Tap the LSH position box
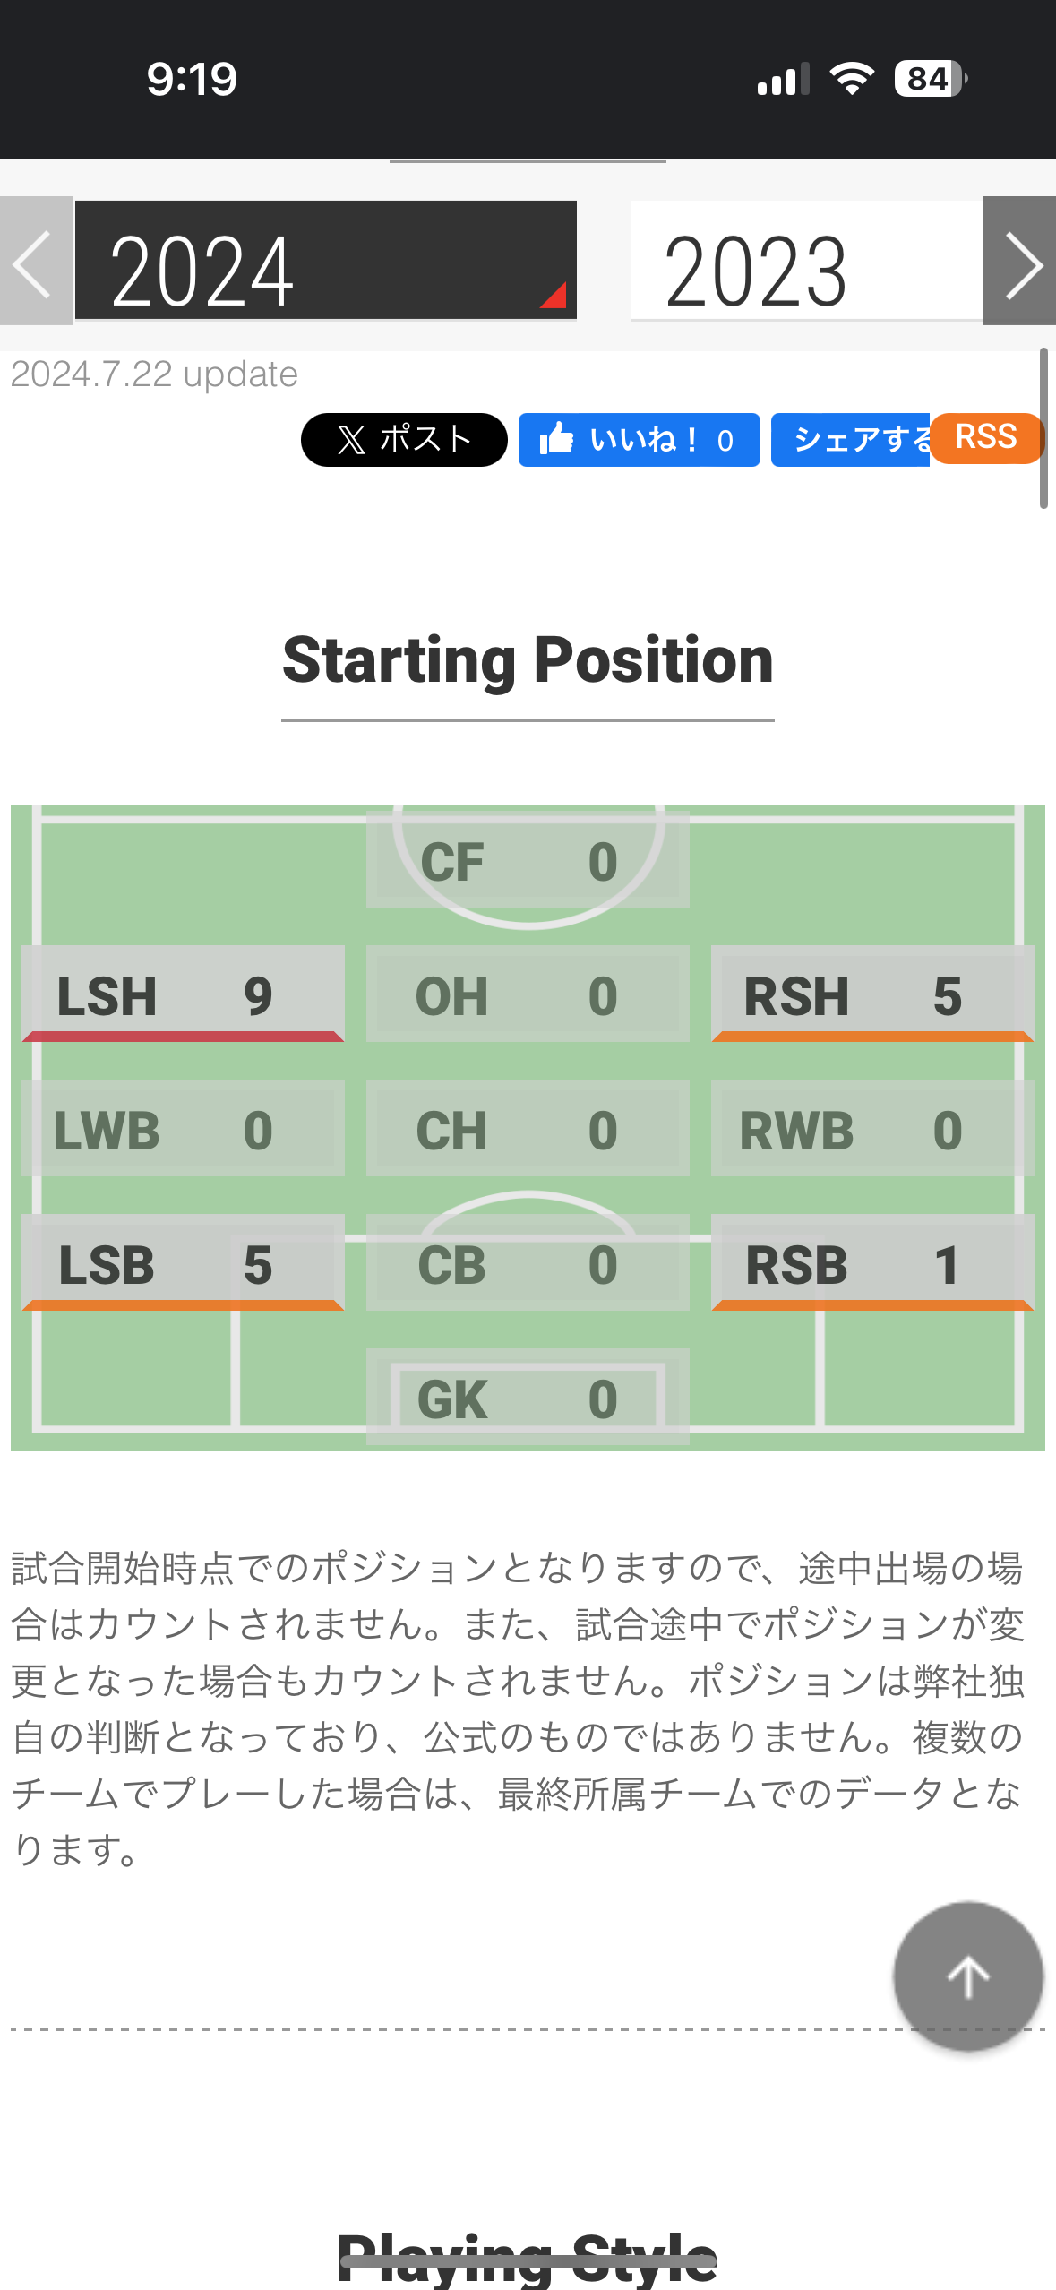 click(x=183, y=994)
